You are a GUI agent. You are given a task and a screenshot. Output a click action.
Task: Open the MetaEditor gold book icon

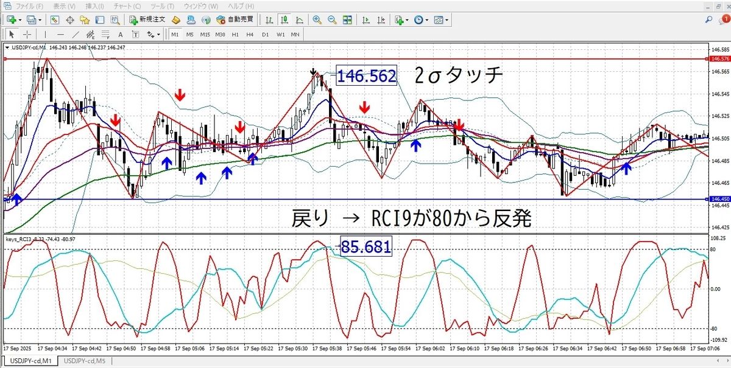(175, 19)
